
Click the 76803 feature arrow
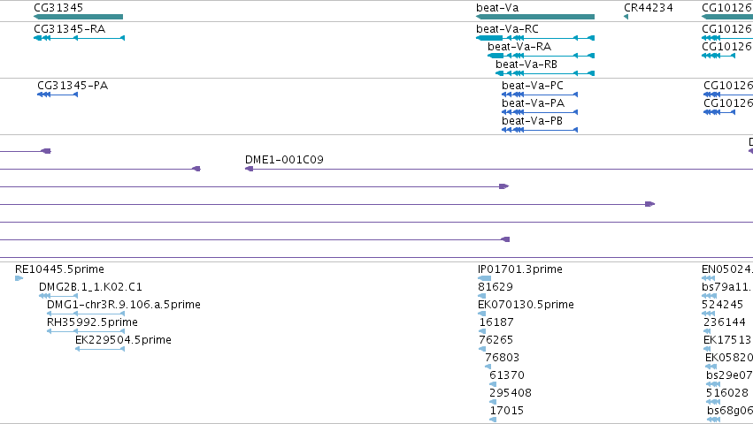click(488, 367)
